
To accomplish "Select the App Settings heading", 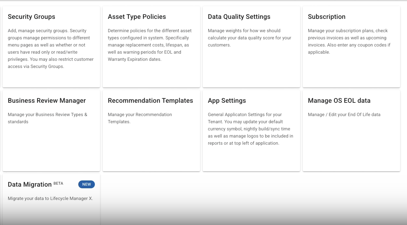I will click(x=227, y=100).
